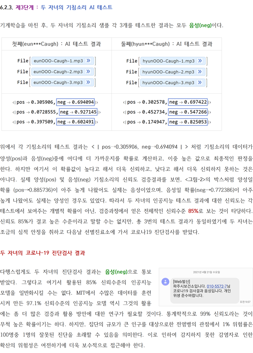253x353 pixels.
Task: Click the boxed value neg → 0.825053
Action: pyautogui.click(x=188, y=122)
